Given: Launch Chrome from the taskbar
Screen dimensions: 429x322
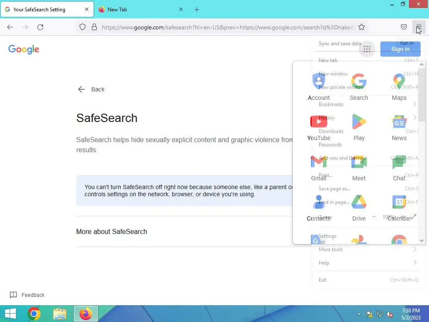Looking at the screenshot, I should coord(34,314).
